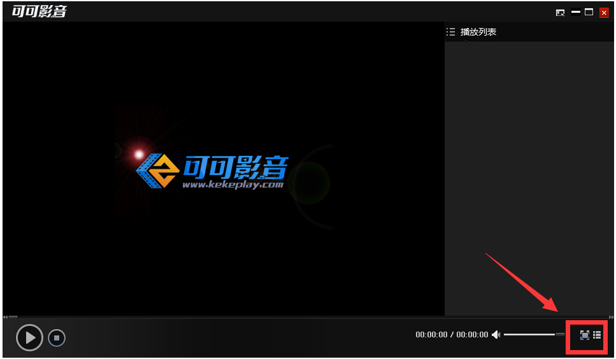Click the 可可影音 title logo
The width and height of the screenshot is (616, 359).
point(39,11)
